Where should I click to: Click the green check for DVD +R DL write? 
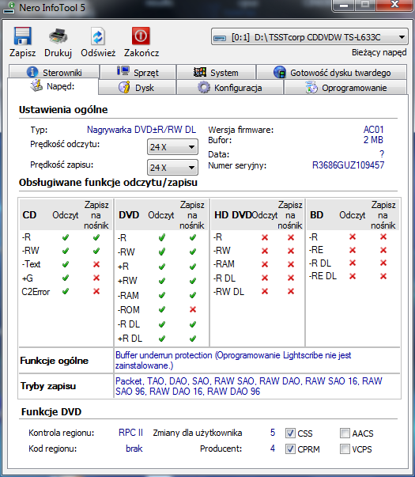(193, 339)
